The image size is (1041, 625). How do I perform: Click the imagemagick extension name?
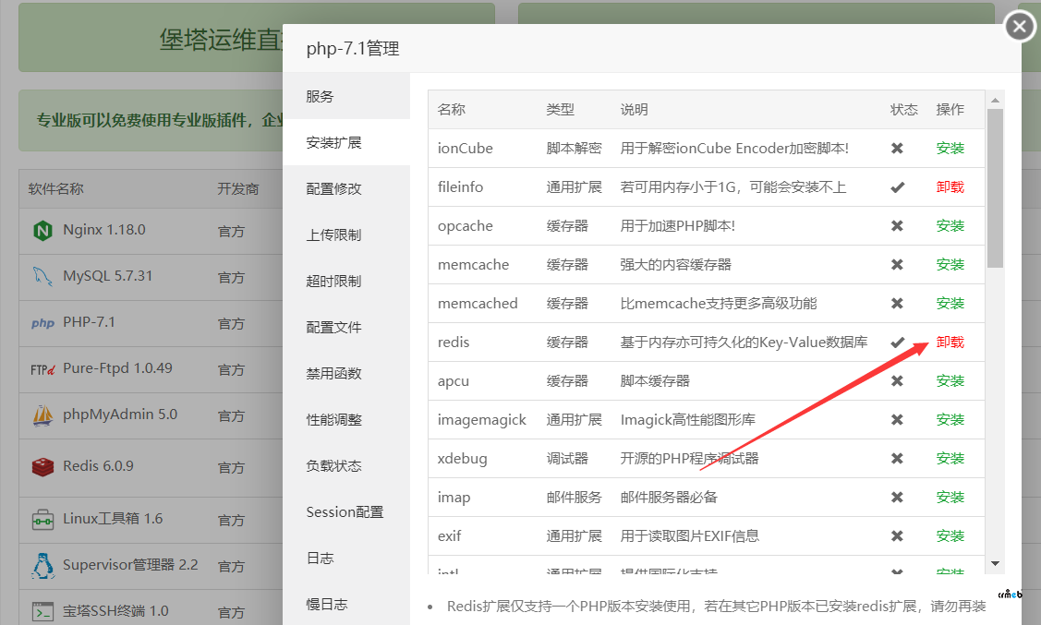click(x=482, y=420)
